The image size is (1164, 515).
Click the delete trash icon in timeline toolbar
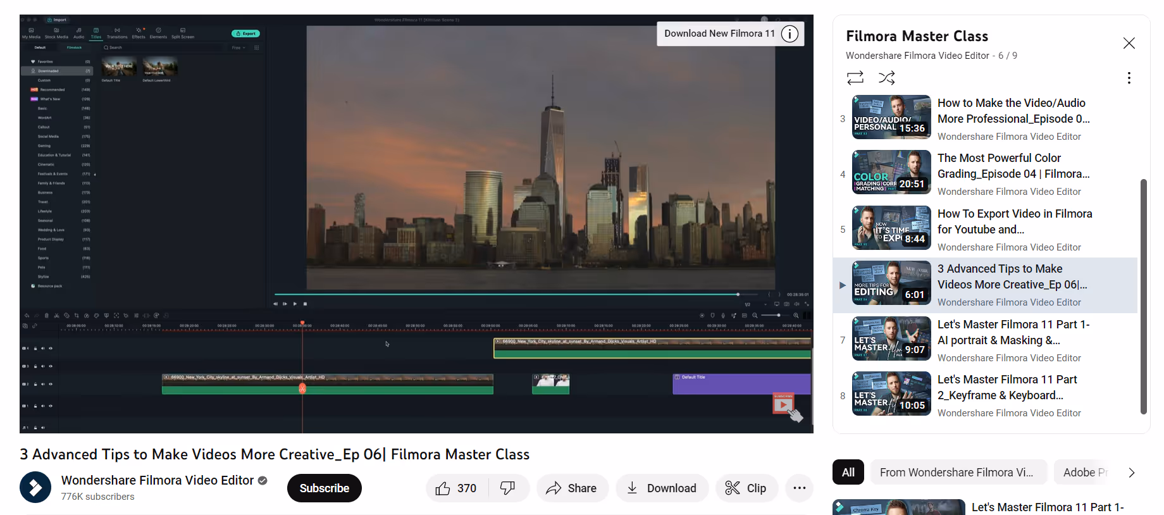coord(46,315)
